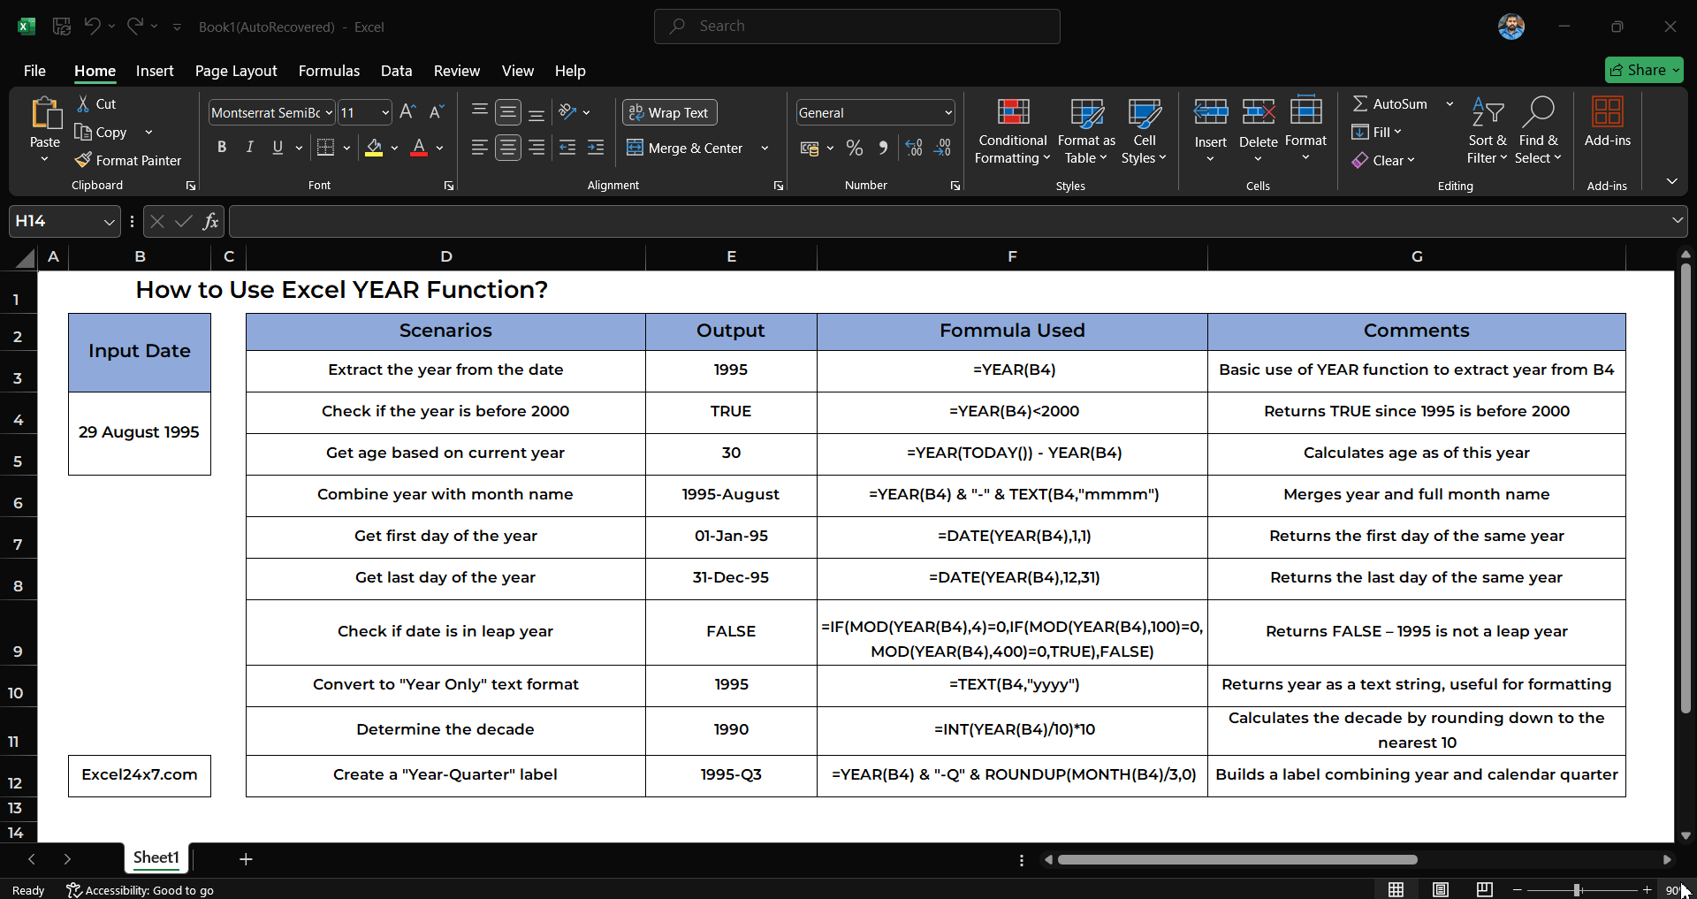Image resolution: width=1697 pixels, height=899 pixels.
Task: Toggle Align Left horizontal alignment
Action: coord(480,148)
